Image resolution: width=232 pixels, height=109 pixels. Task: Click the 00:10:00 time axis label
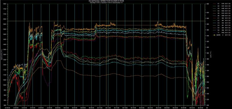coord(100,108)
